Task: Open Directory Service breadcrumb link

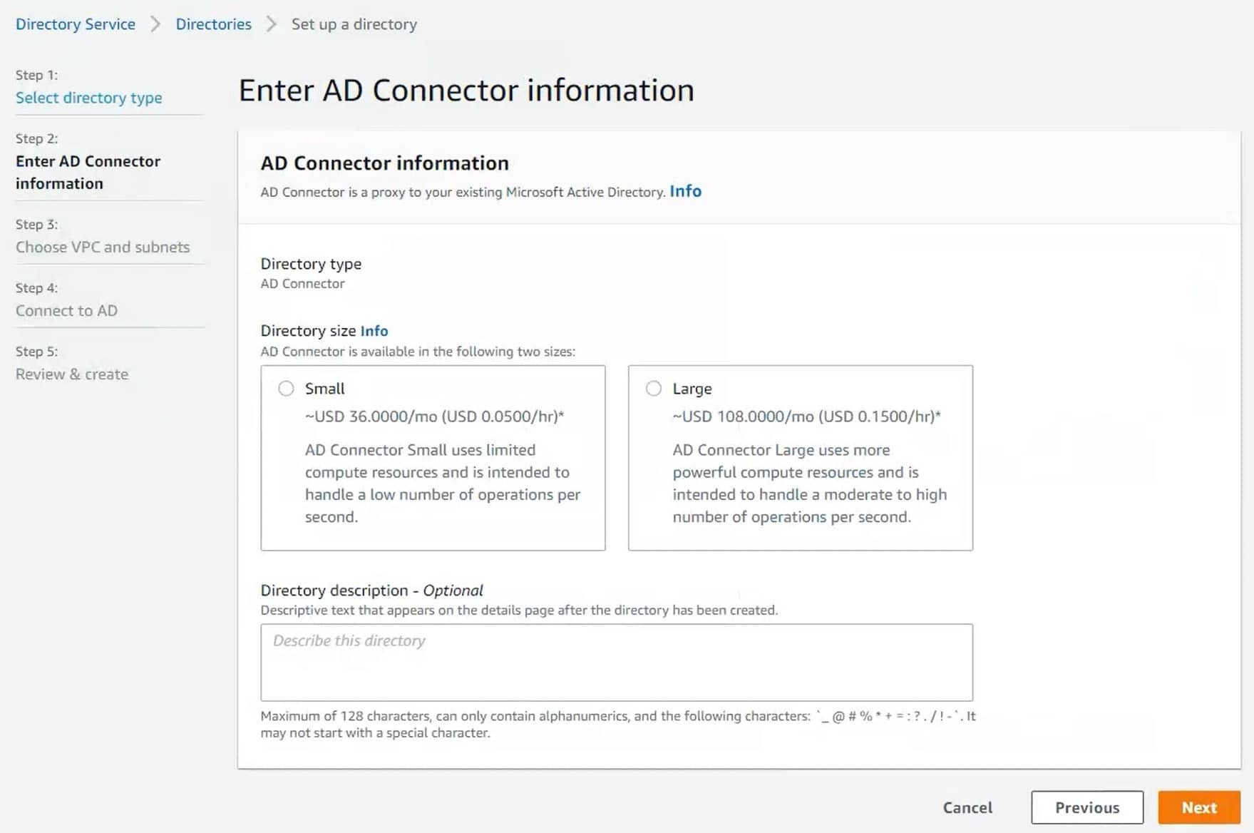Action: pos(76,24)
